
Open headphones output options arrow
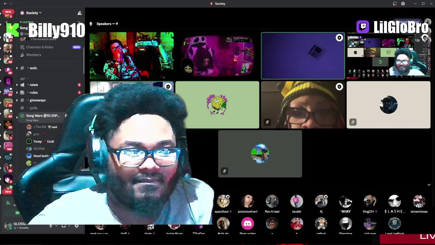point(69,226)
